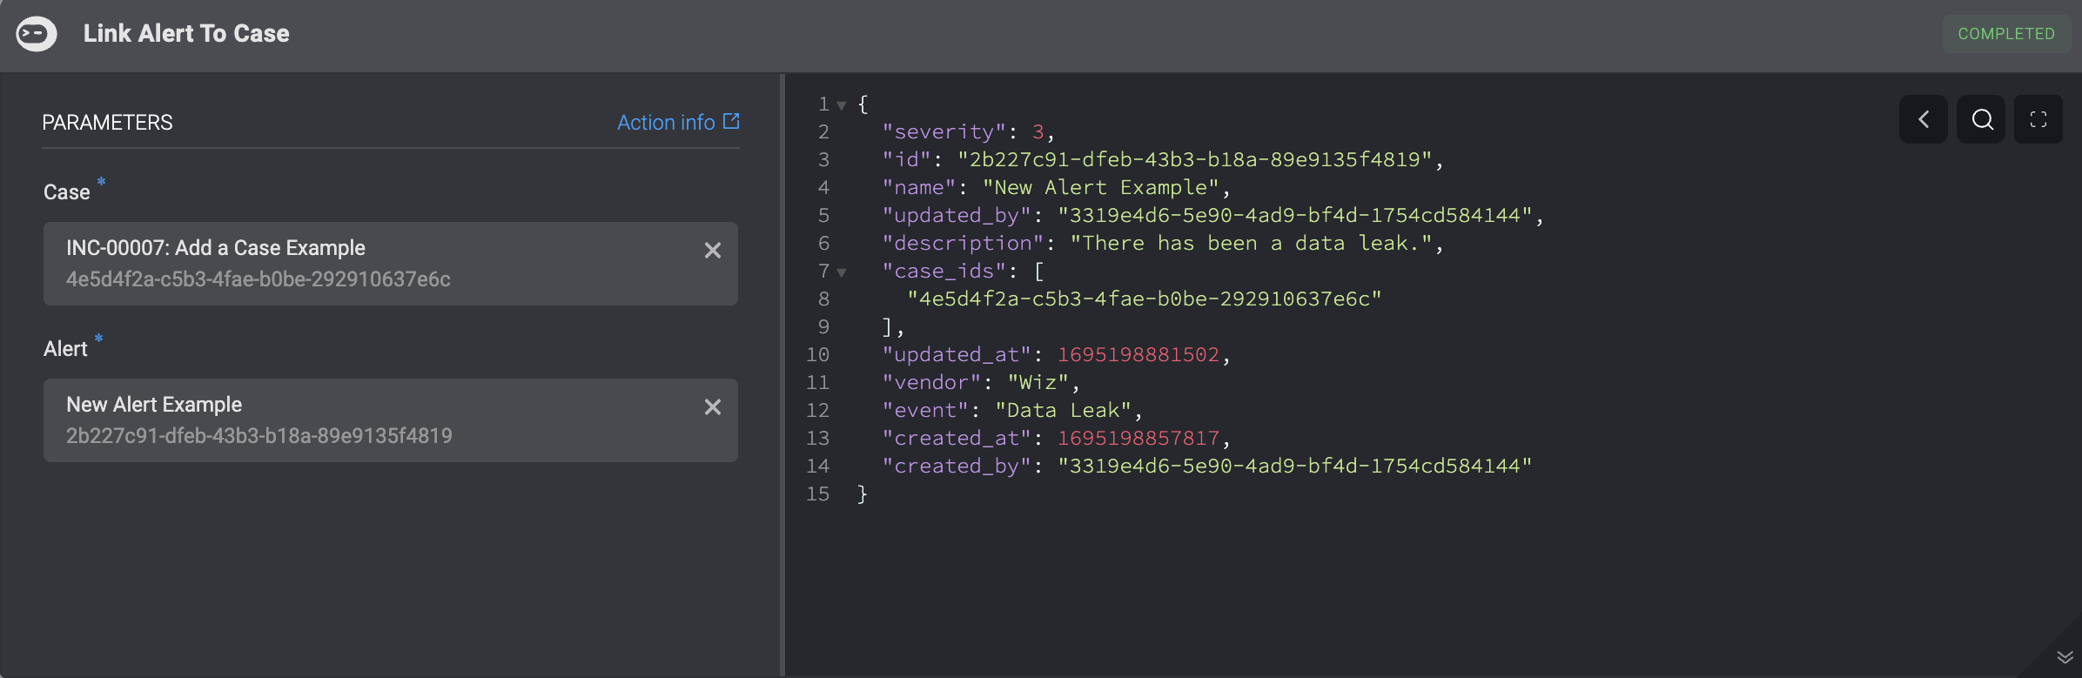Click the Alert field showing New Alert Example
Screen dimensions: 2082x678
point(391,420)
